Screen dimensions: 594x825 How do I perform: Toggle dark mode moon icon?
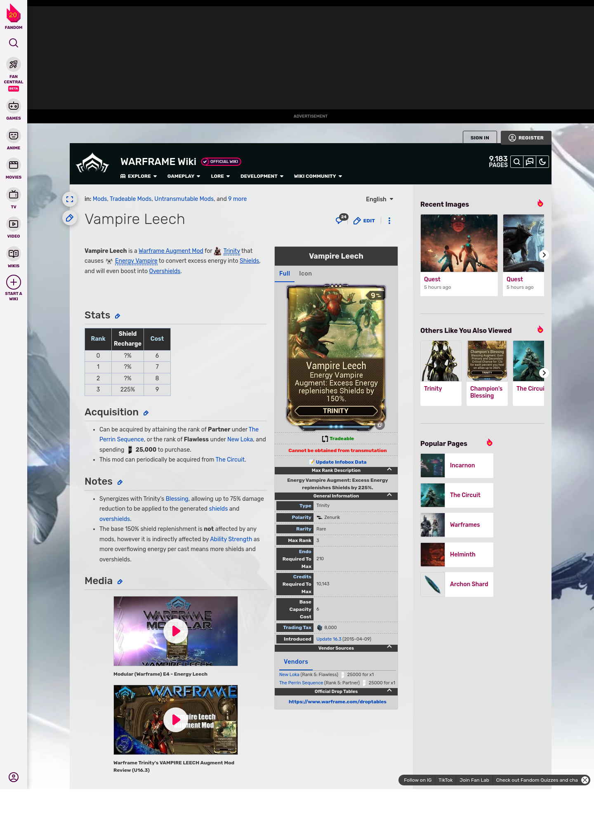pos(542,162)
